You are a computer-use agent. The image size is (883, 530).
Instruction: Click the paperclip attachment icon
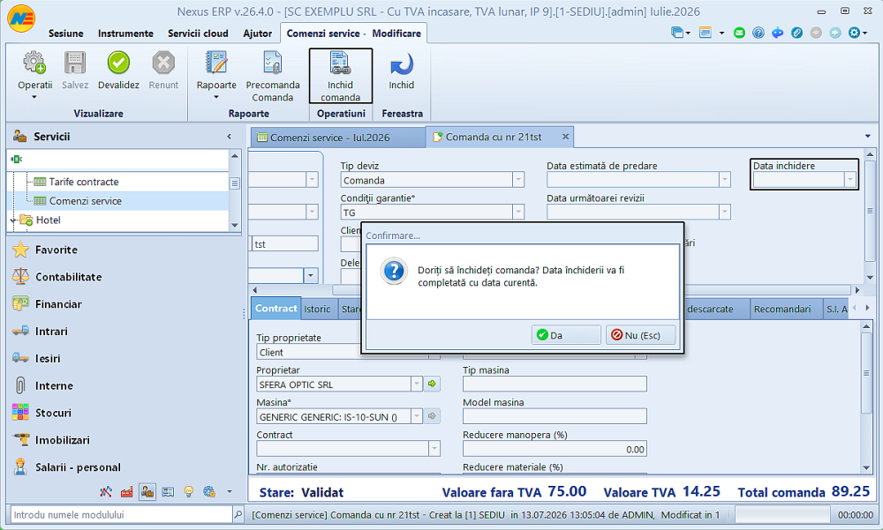point(796,33)
